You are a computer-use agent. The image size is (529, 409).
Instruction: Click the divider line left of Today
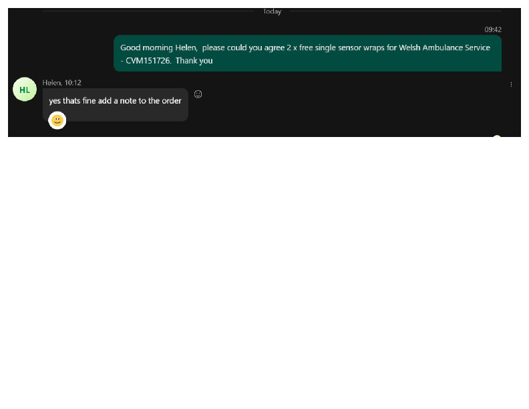pyautogui.click(x=147, y=11)
